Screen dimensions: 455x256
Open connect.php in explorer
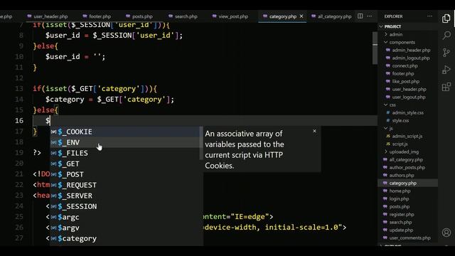click(405, 65)
